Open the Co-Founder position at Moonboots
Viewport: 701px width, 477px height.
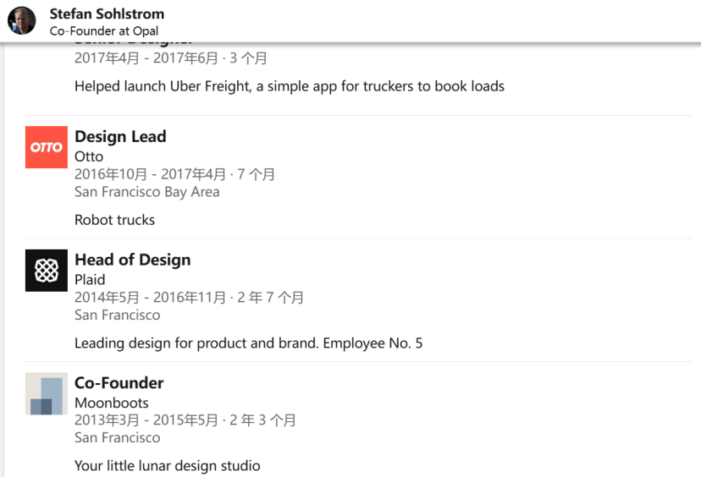pos(119,383)
